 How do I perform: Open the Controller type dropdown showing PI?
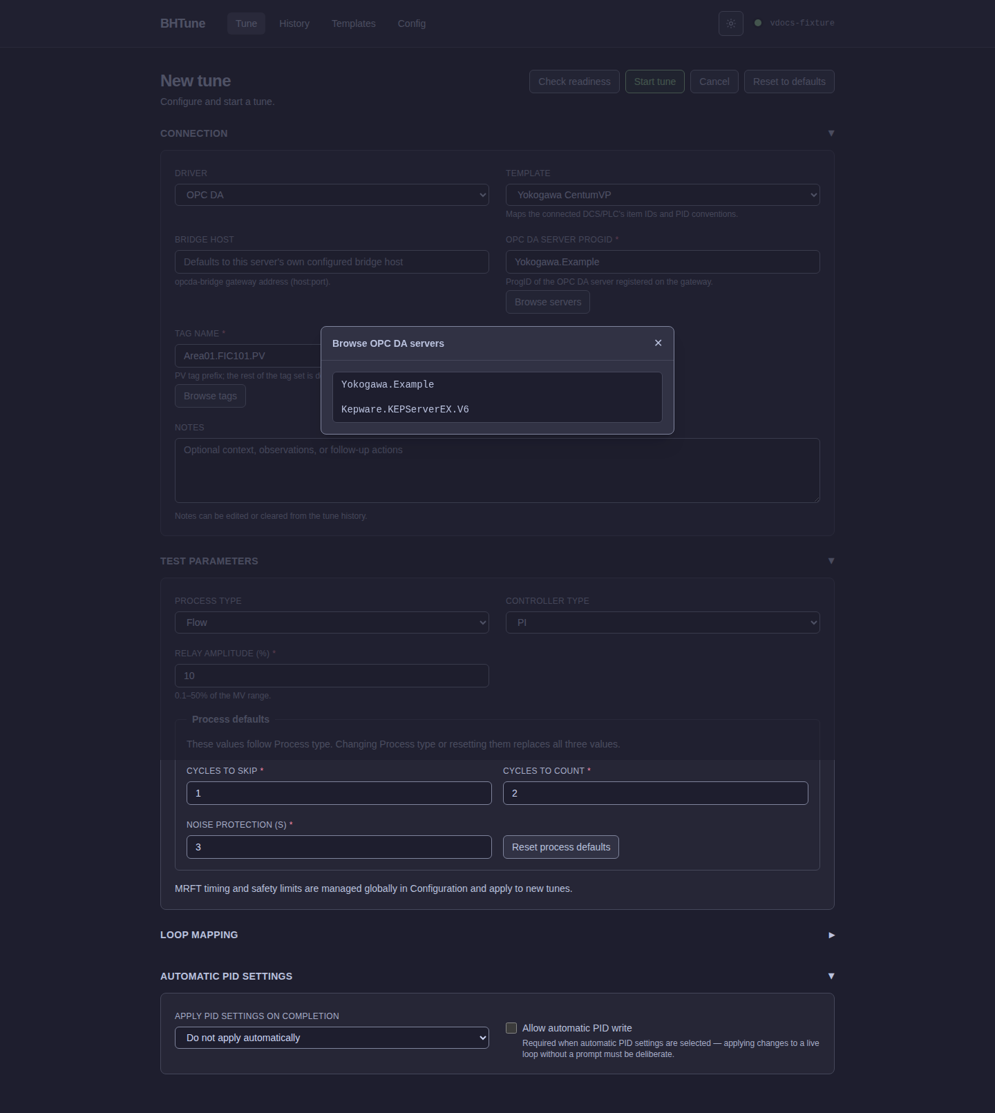663,622
